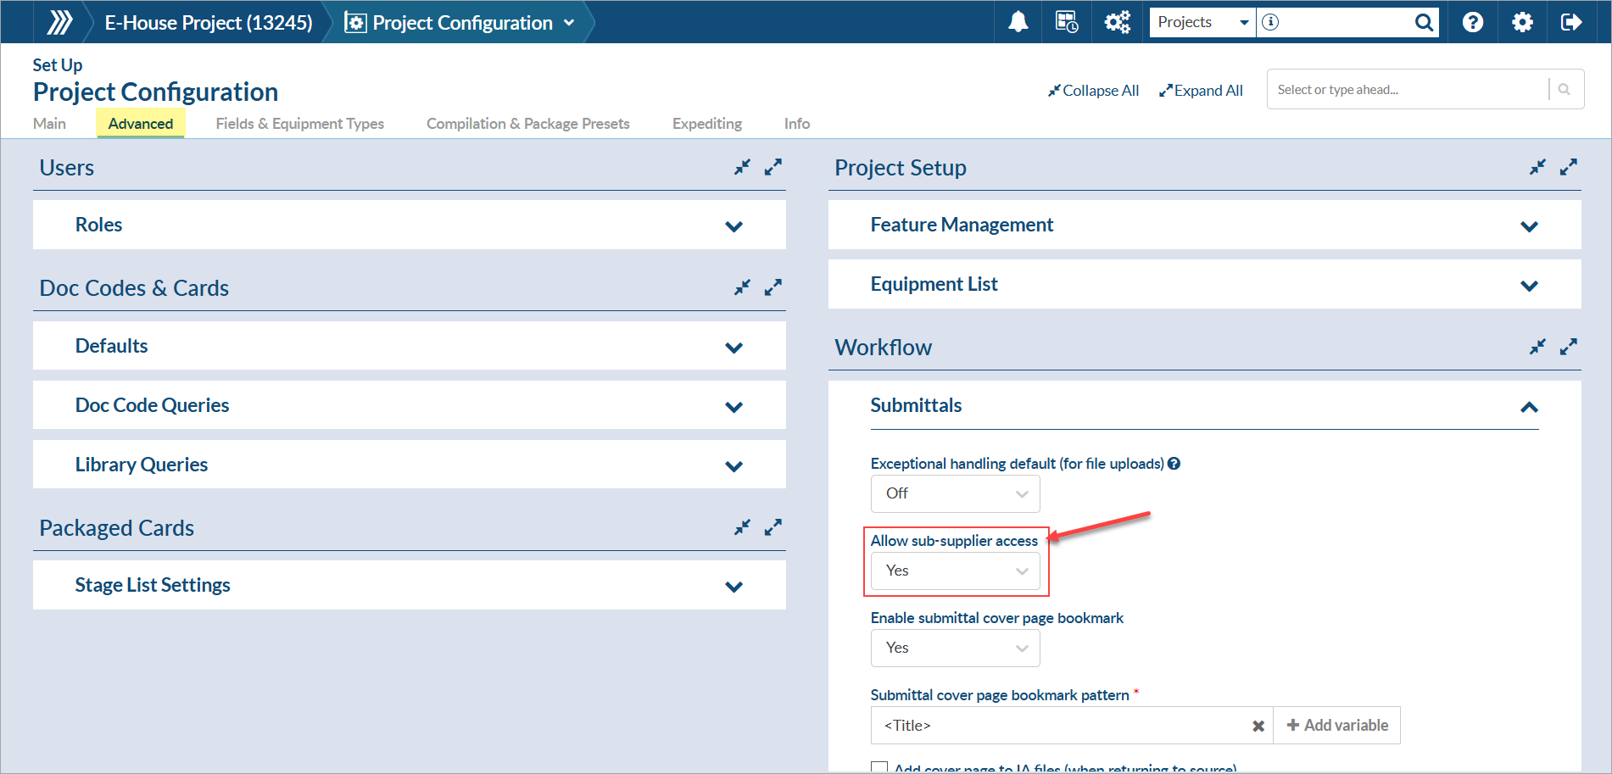This screenshot has height=774, width=1612.
Task: Click the Collapse All link
Action: (1093, 91)
